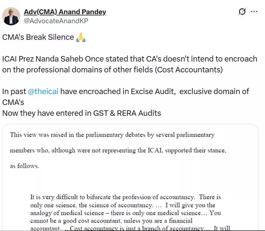Open the Adv(CMA) Anand Pandey profile name
Viewport: 265px width, 231px height.
coord(65,12)
